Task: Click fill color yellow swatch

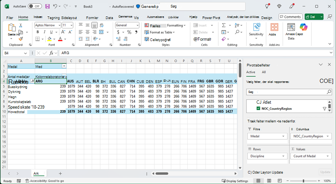Action: tap(50, 39)
